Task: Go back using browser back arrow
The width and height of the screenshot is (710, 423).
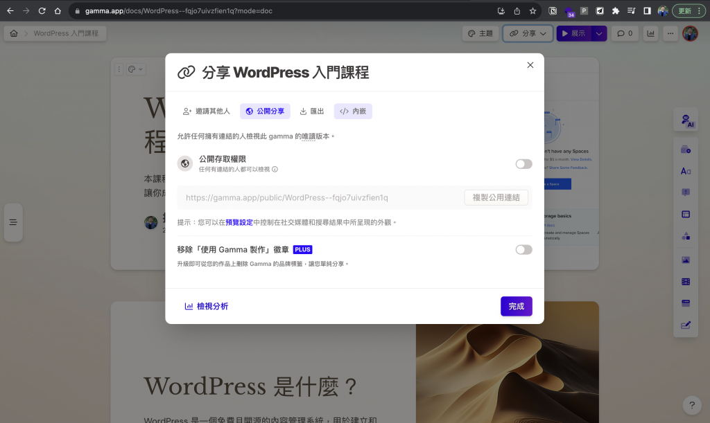Action: pyautogui.click(x=10, y=11)
